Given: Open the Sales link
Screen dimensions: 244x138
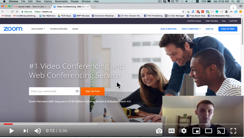Looking at the screenshot, I should tap(75, 29).
